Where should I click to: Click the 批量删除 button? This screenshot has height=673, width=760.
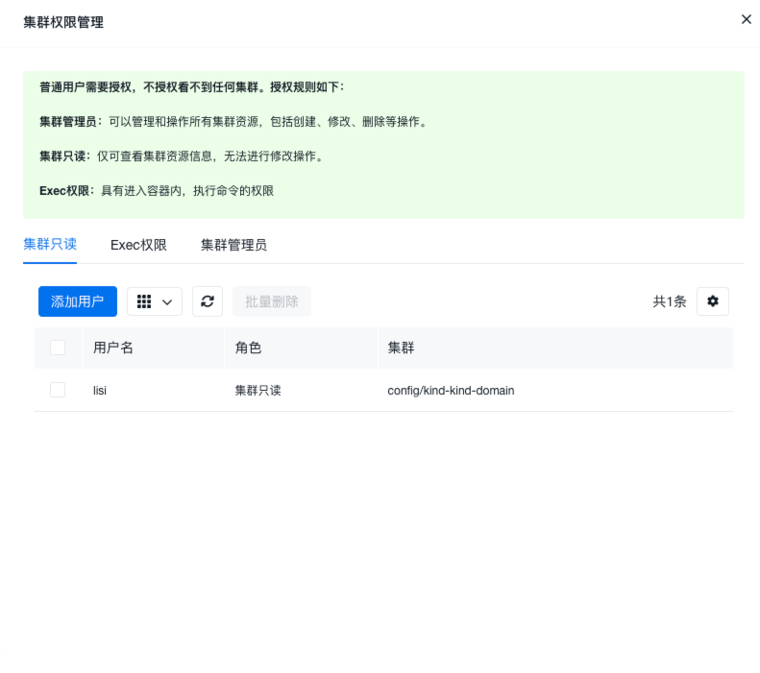point(271,301)
